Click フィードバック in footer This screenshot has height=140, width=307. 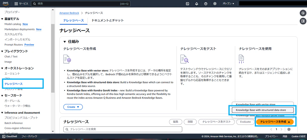[29, 136]
